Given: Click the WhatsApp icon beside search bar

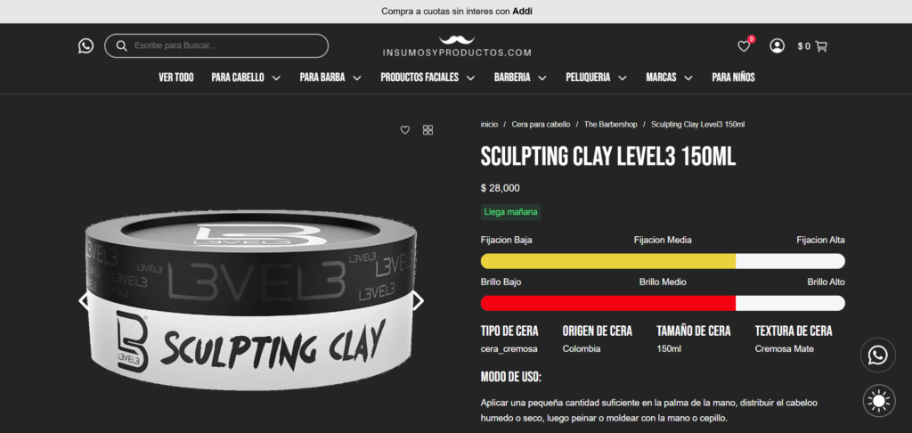Looking at the screenshot, I should [85, 46].
